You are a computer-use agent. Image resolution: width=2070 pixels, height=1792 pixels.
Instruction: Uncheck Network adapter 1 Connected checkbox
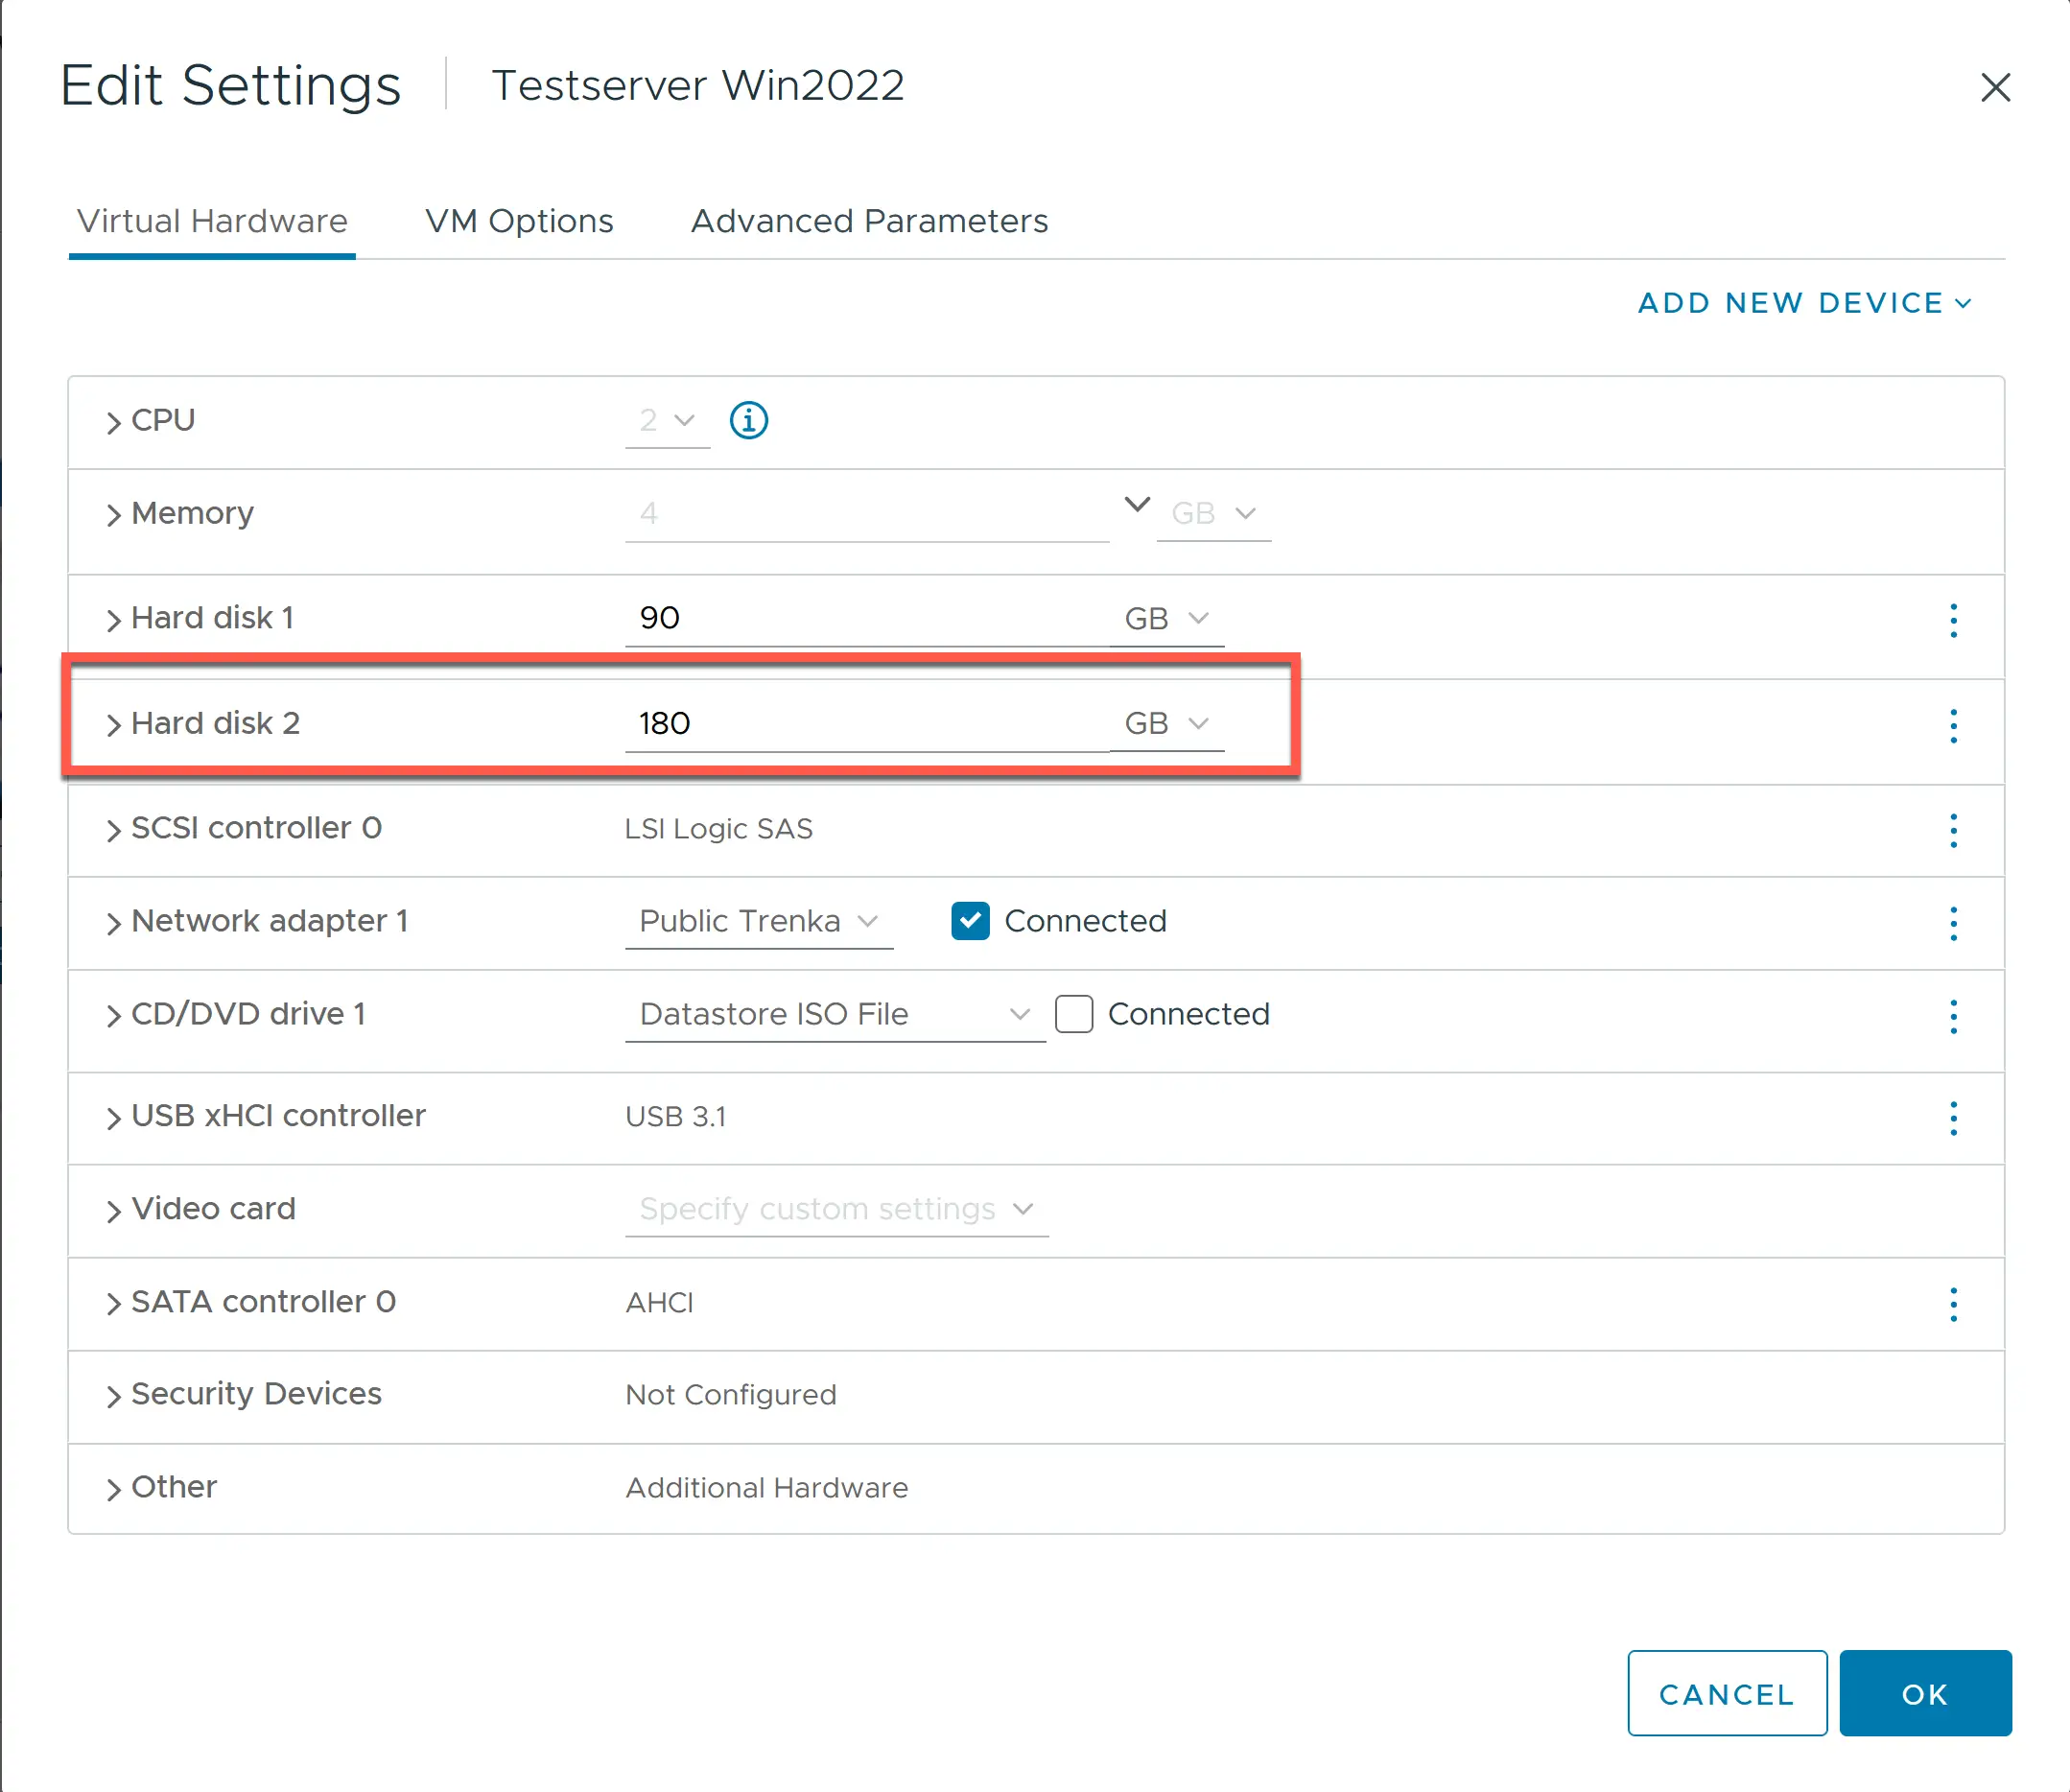970,921
